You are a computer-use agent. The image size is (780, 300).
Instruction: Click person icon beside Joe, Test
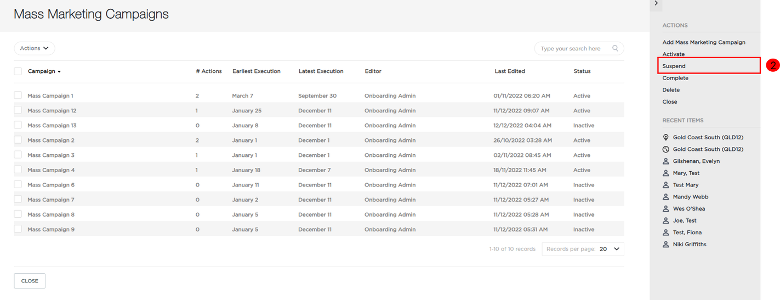pyautogui.click(x=666, y=220)
